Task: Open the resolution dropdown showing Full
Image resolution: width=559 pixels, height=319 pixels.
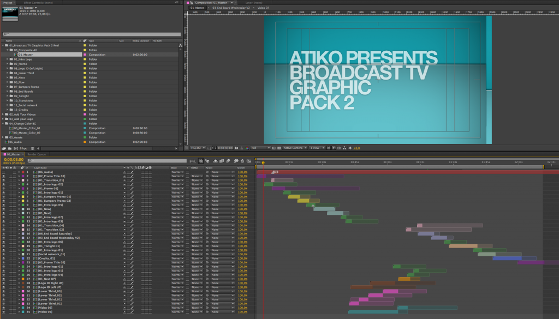Action: [x=260, y=148]
